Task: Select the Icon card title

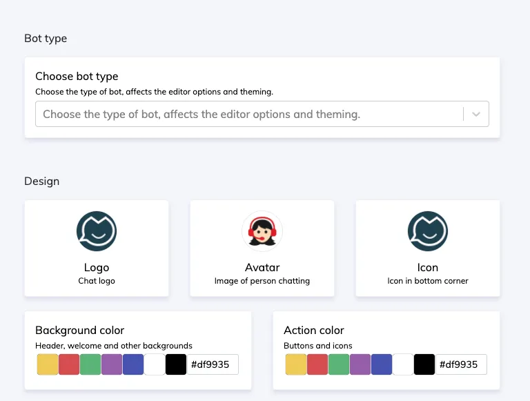Action: tap(428, 267)
